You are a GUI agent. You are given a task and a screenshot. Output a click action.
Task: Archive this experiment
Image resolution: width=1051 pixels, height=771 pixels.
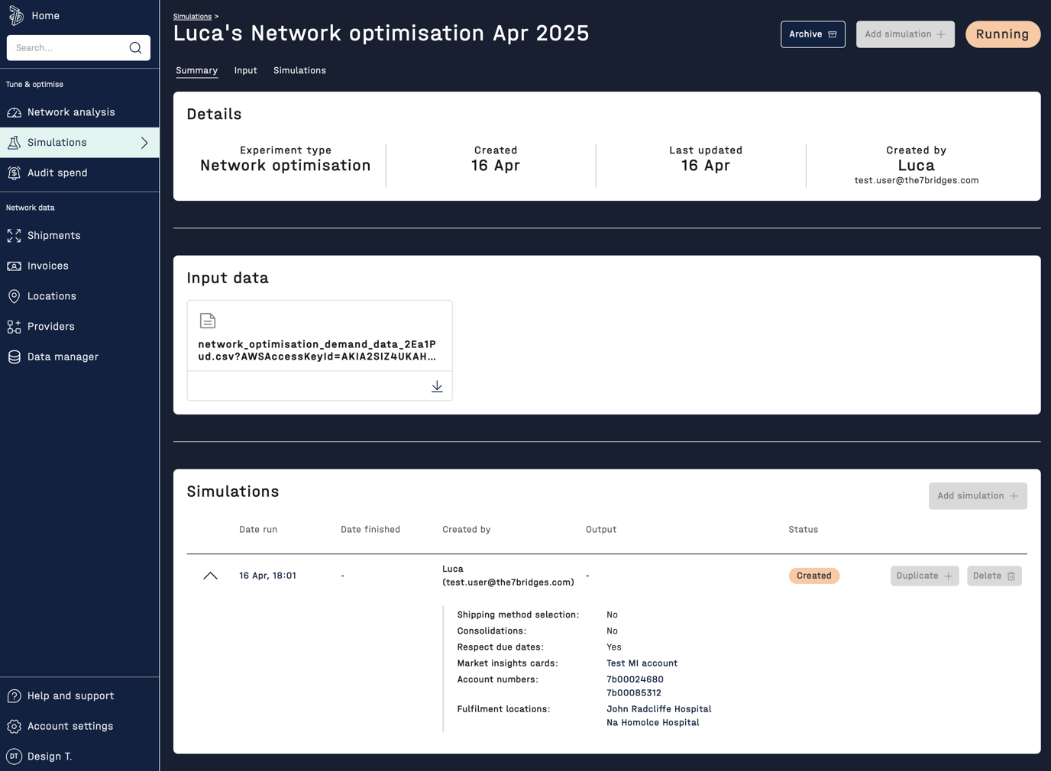tap(813, 34)
